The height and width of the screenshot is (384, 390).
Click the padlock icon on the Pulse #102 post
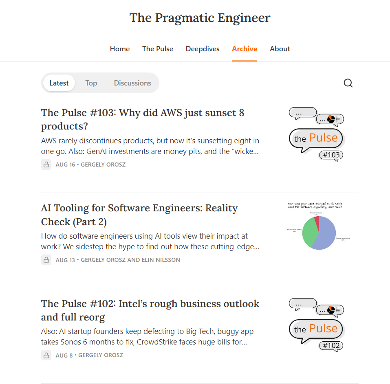(x=46, y=355)
